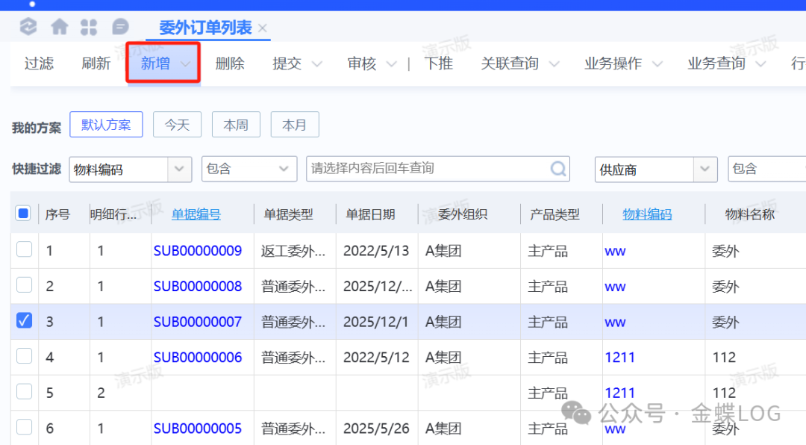Viewport: 806px width, 445px height.
Task: Select the 本周 filter scheme
Action: click(236, 125)
